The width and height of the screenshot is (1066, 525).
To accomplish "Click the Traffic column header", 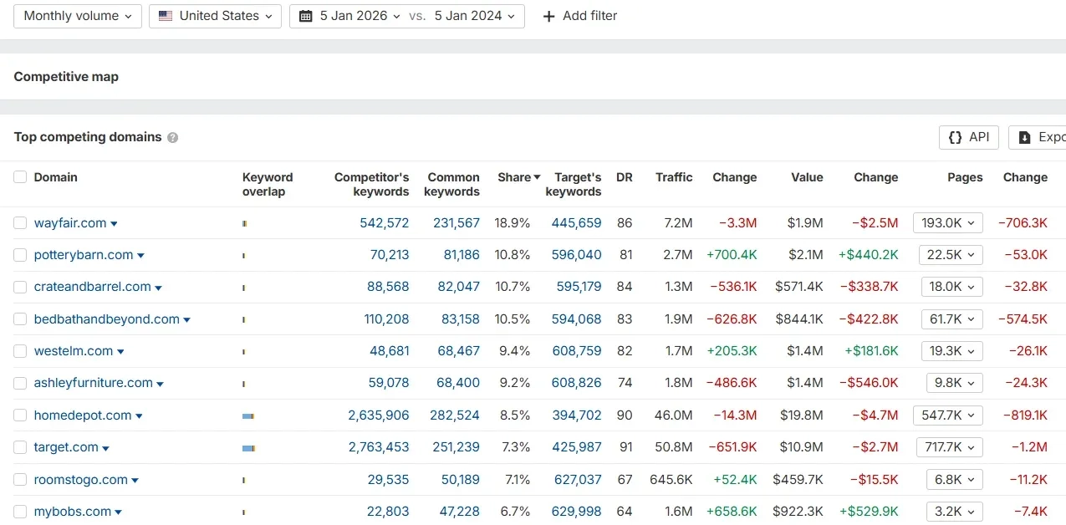I will point(674,177).
